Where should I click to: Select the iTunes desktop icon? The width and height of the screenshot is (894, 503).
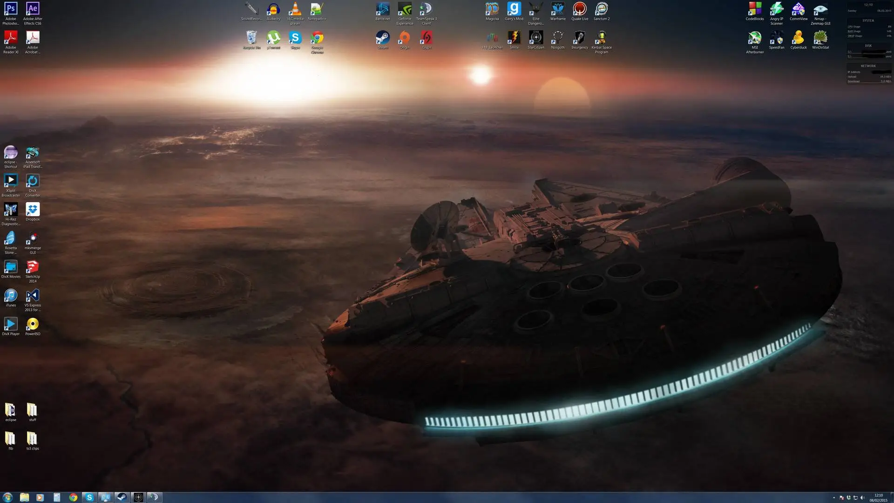point(11,298)
